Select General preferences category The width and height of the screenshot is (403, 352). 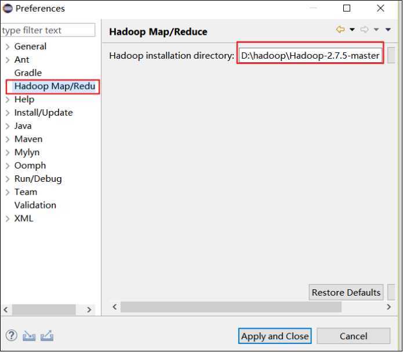[x=30, y=46]
